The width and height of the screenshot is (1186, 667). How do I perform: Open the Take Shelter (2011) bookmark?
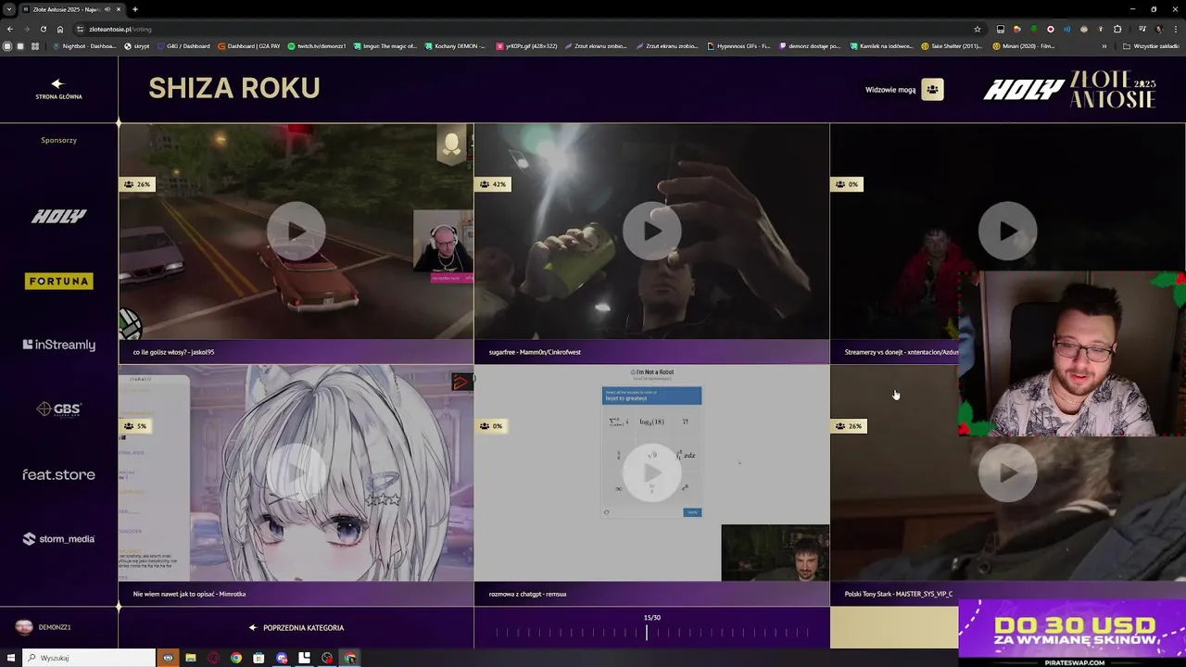point(952,45)
